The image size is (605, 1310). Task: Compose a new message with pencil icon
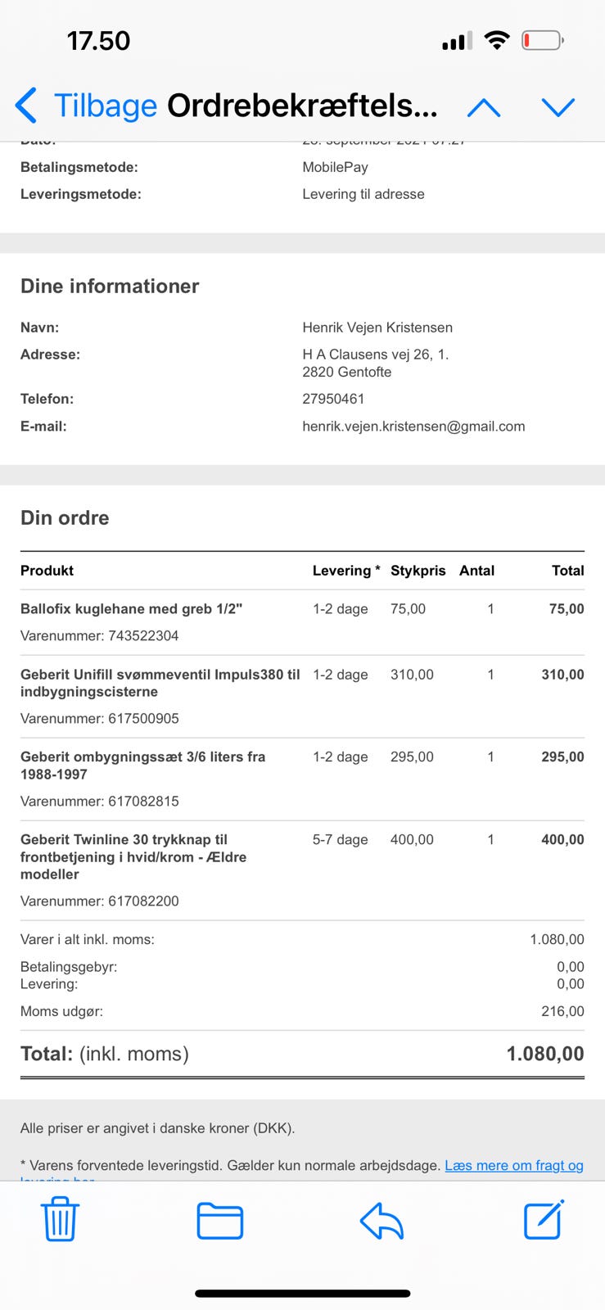[x=544, y=1220]
